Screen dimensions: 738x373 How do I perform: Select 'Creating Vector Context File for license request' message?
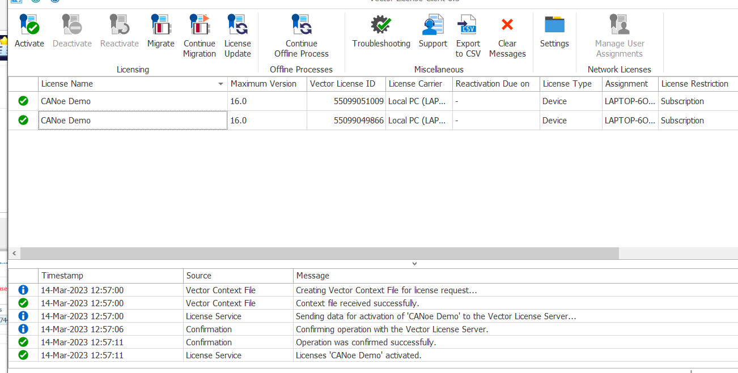pos(387,290)
